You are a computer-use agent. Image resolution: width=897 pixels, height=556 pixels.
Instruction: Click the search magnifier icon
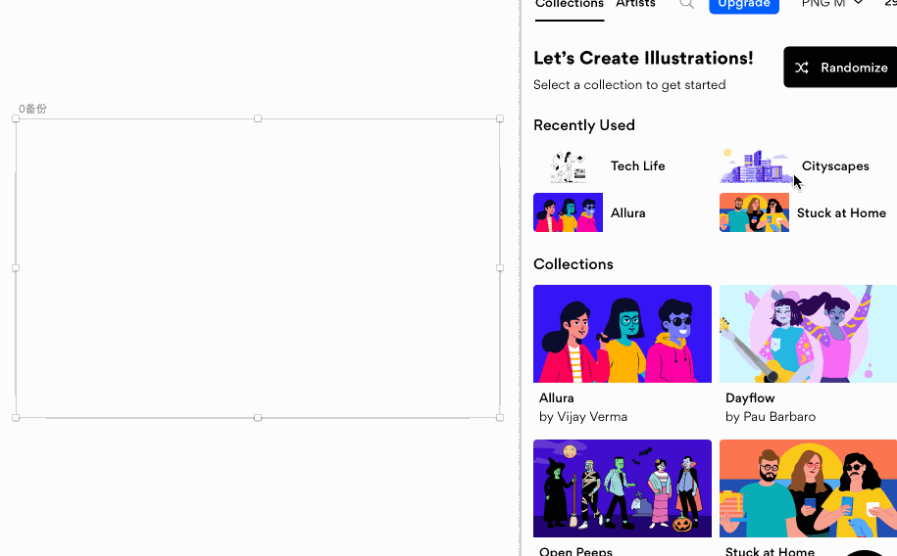click(686, 4)
